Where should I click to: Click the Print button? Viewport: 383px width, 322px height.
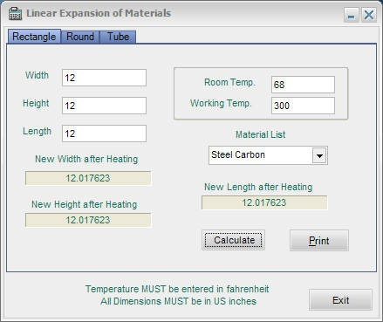tap(319, 241)
